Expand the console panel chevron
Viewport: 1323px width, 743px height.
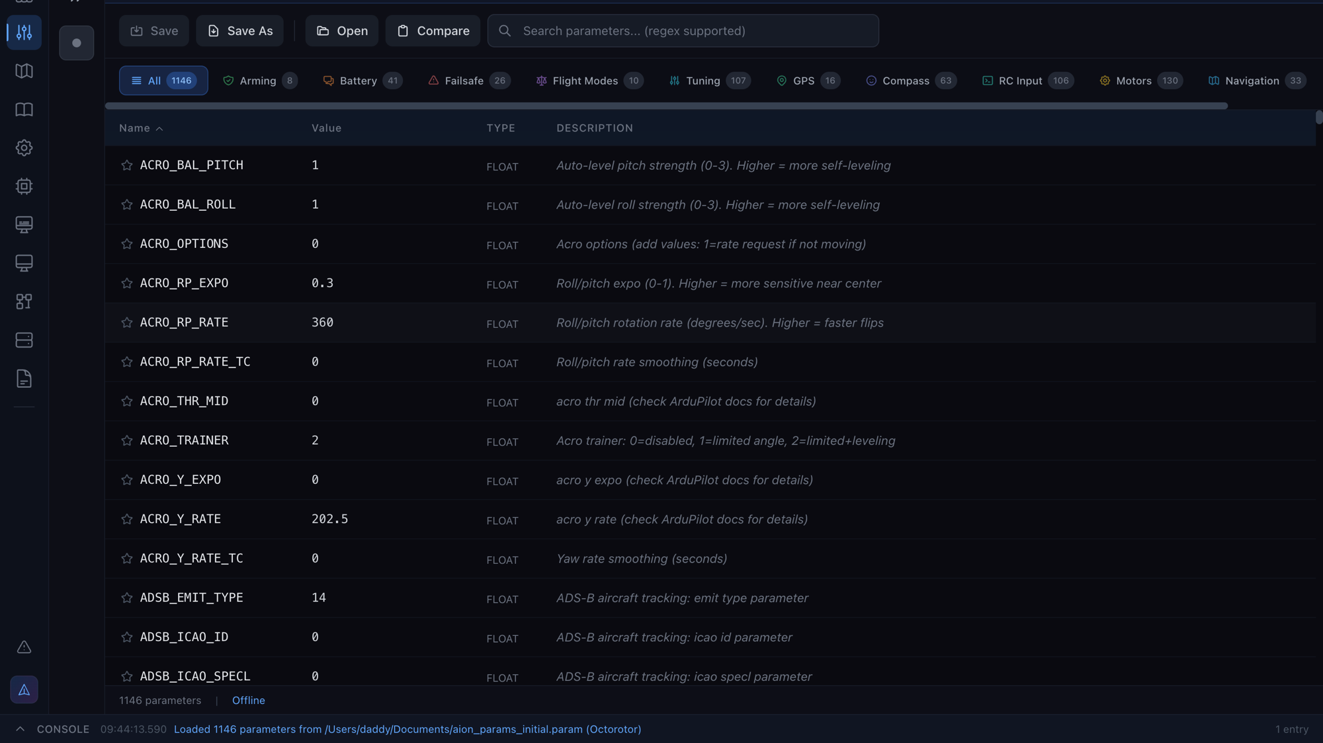click(x=20, y=729)
